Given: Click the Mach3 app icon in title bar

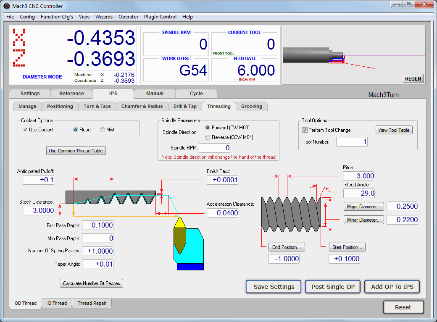Looking at the screenshot, I should (x=7, y=6).
